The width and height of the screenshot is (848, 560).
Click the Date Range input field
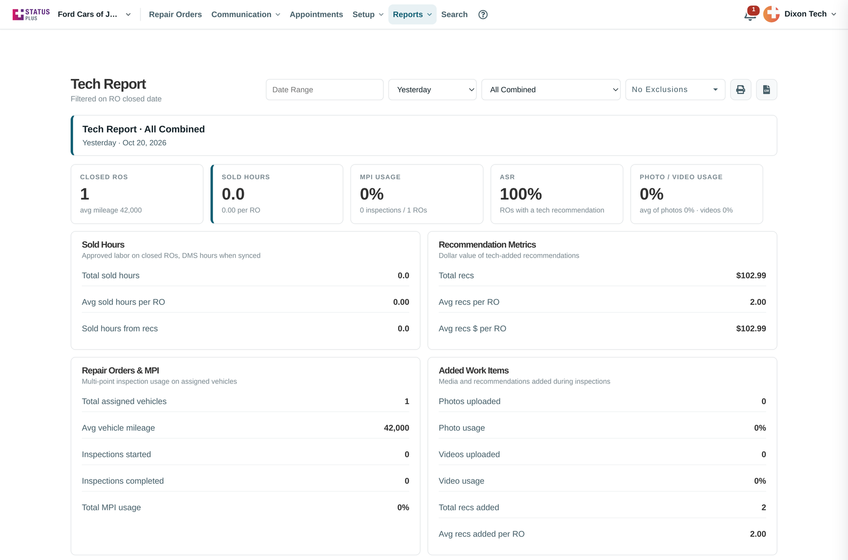pyautogui.click(x=324, y=90)
